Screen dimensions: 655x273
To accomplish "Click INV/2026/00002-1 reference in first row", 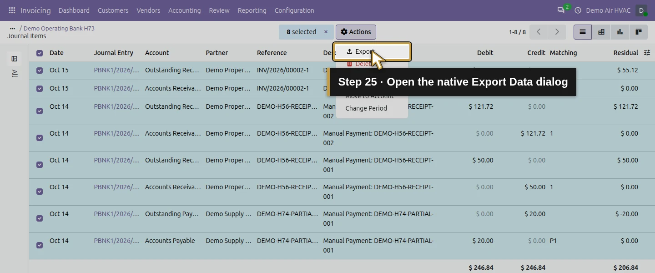I will pos(283,70).
